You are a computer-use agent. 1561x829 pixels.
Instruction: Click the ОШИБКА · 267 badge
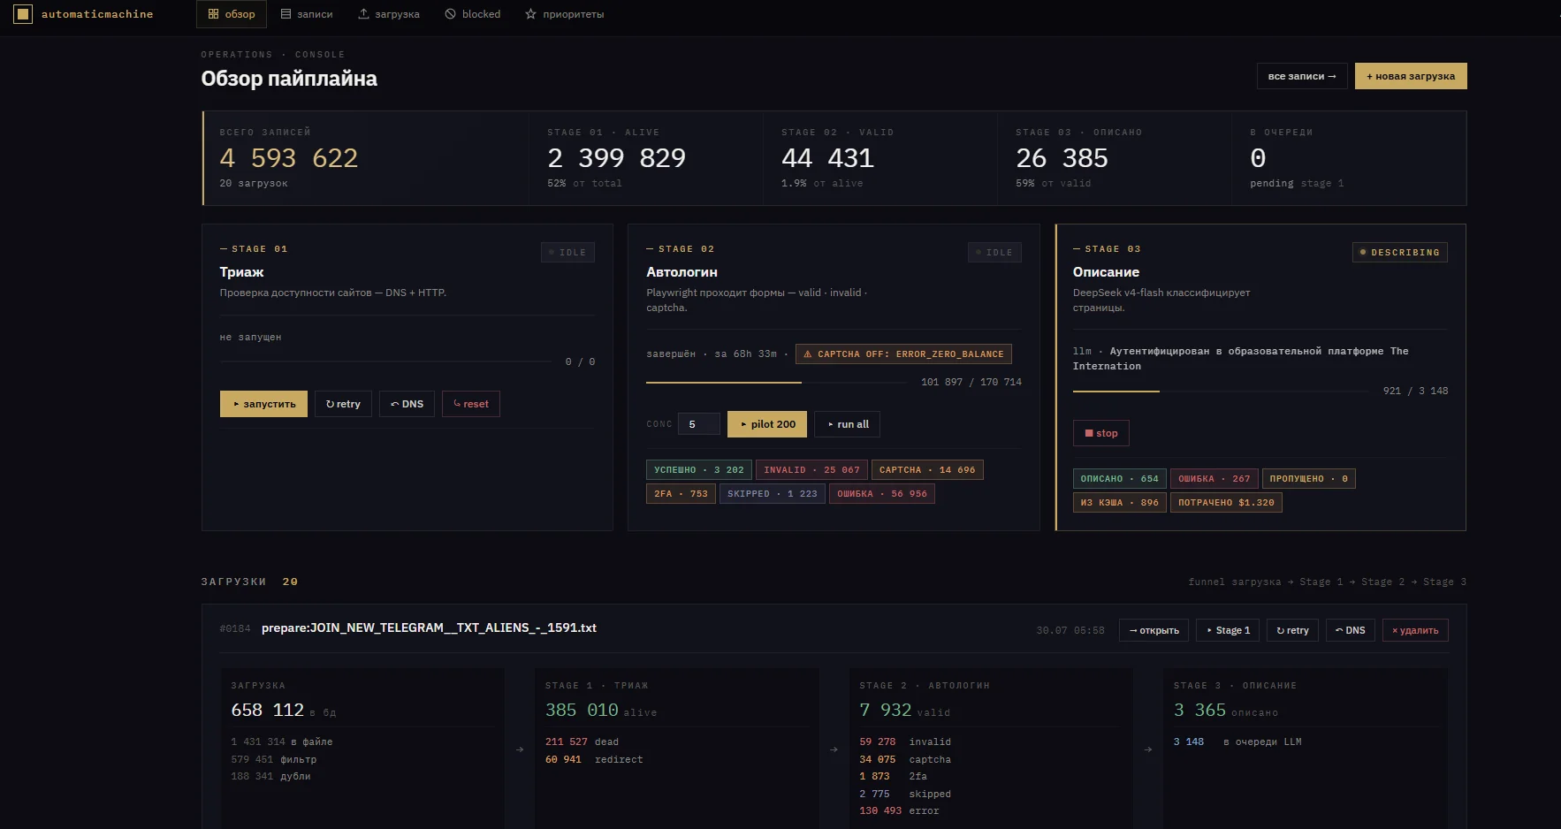[1215, 479]
